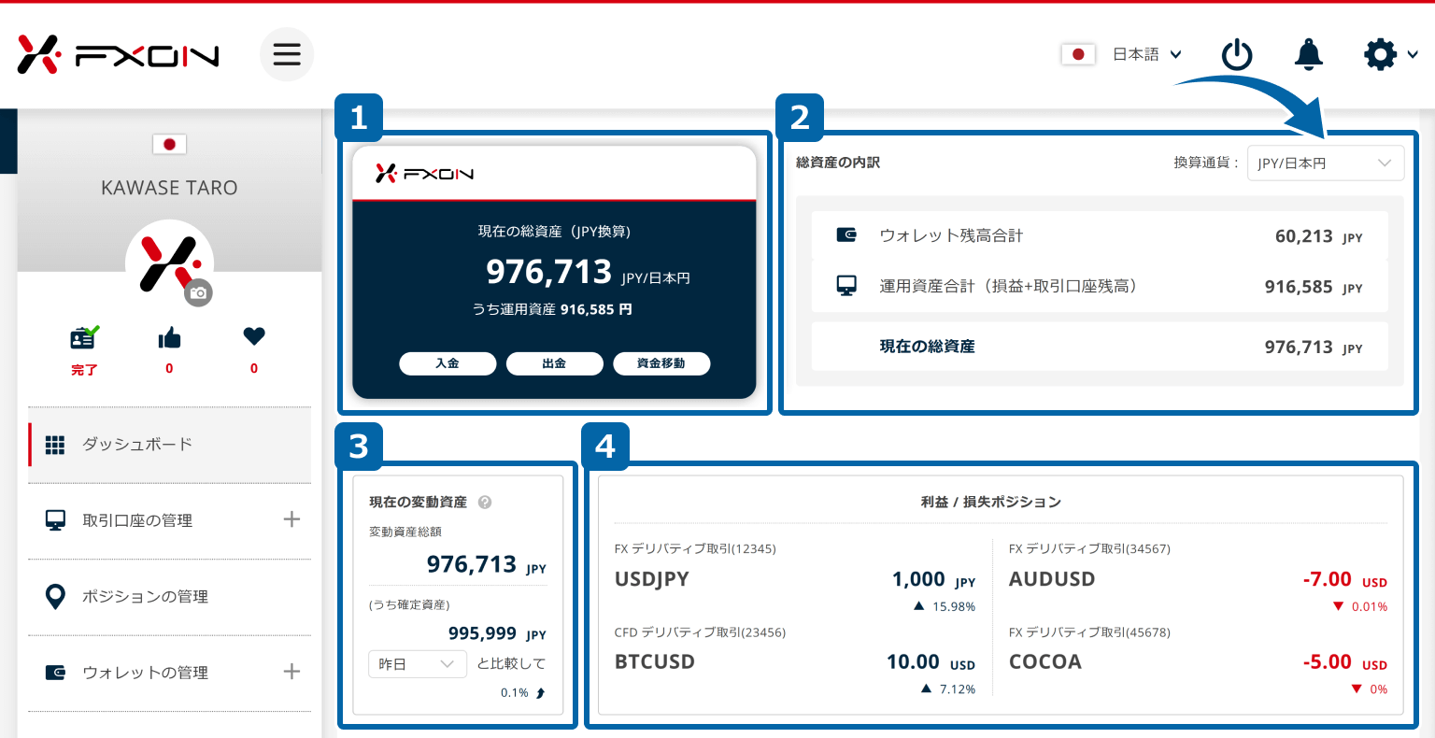Expand 取引口座の管理 with plus icon

291,519
